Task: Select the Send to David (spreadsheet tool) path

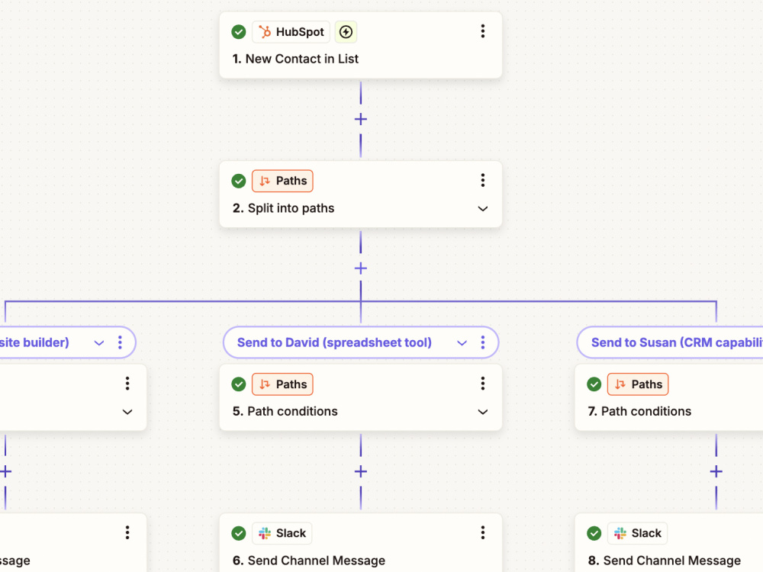Action: (x=334, y=342)
